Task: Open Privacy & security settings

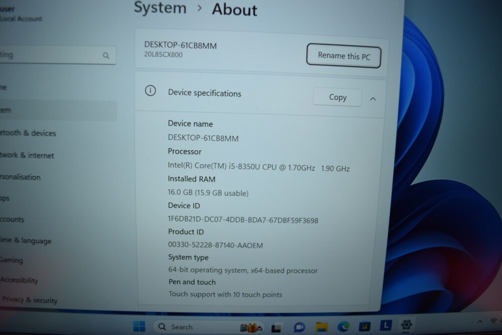Action: point(30,299)
